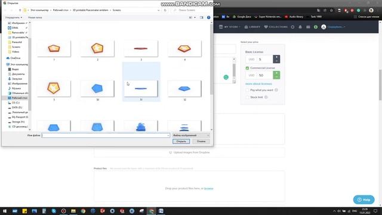Open thumbnail image named 1
The image size is (382, 215).
click(54, 49)
